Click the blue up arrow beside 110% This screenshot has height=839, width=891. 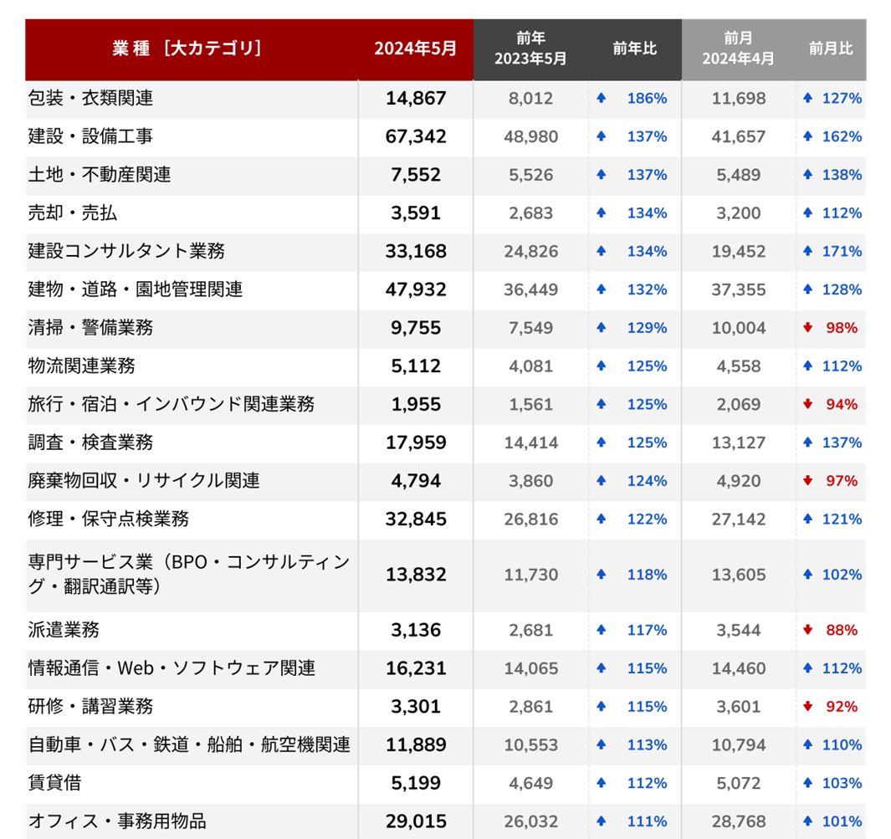coord(807,744)
